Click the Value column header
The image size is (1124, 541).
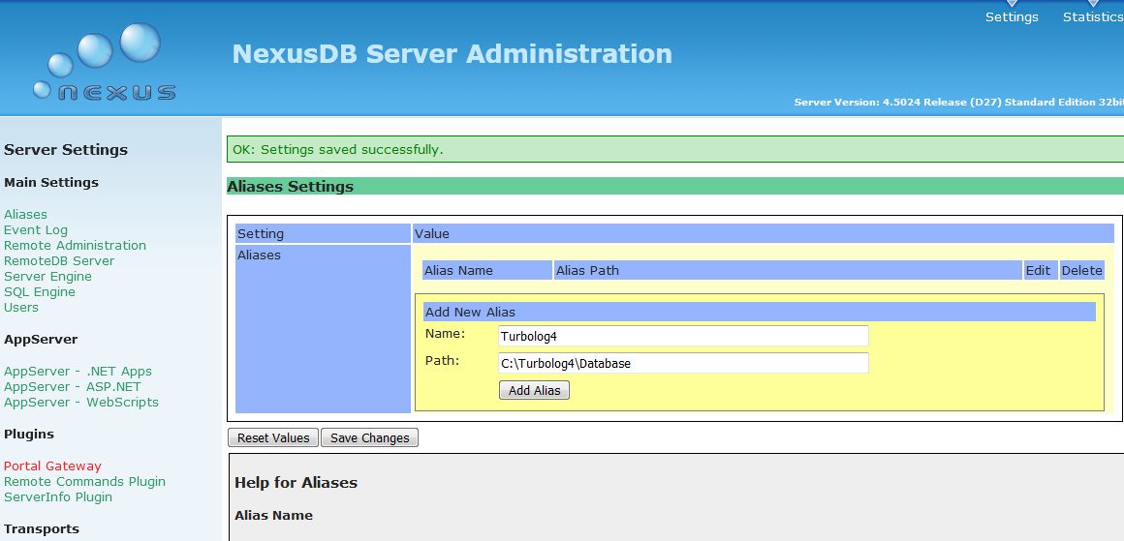(x=764, y=233)
